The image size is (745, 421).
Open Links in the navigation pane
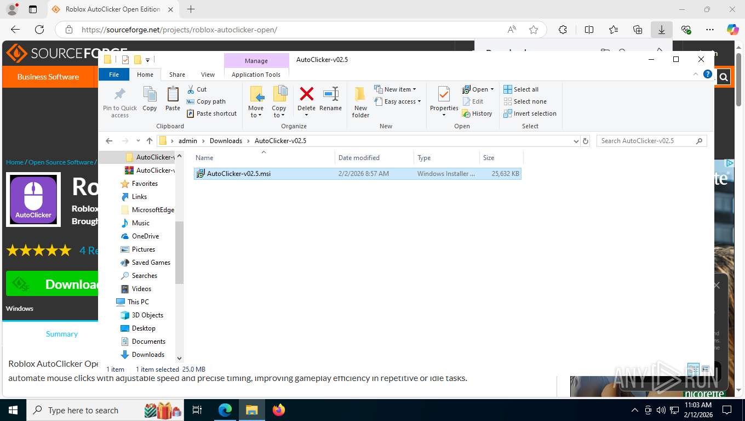139,197
